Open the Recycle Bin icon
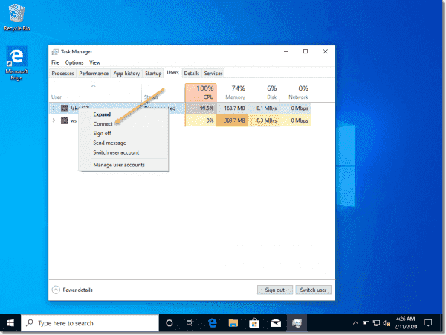 16,16
